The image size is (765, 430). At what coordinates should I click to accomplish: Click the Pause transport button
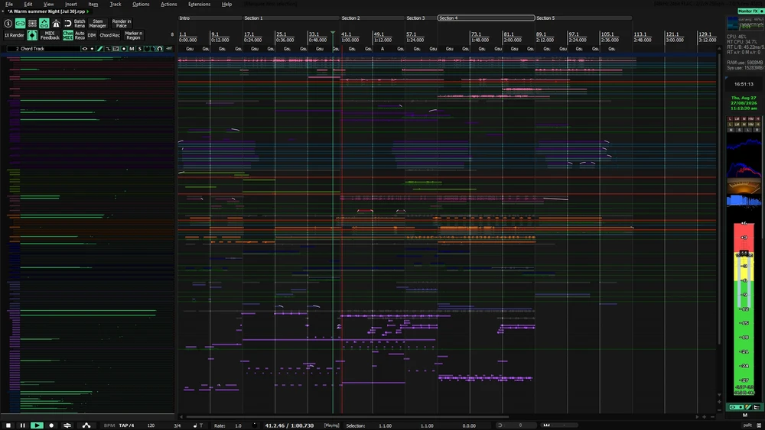(x=22, y=425)
